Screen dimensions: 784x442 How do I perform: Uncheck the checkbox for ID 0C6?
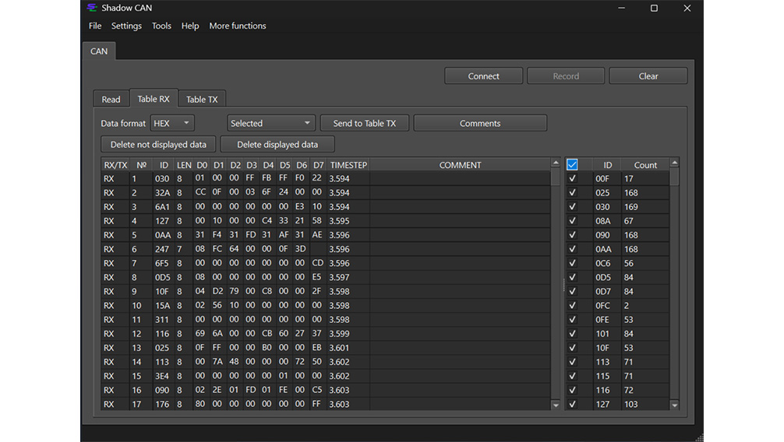573,263
